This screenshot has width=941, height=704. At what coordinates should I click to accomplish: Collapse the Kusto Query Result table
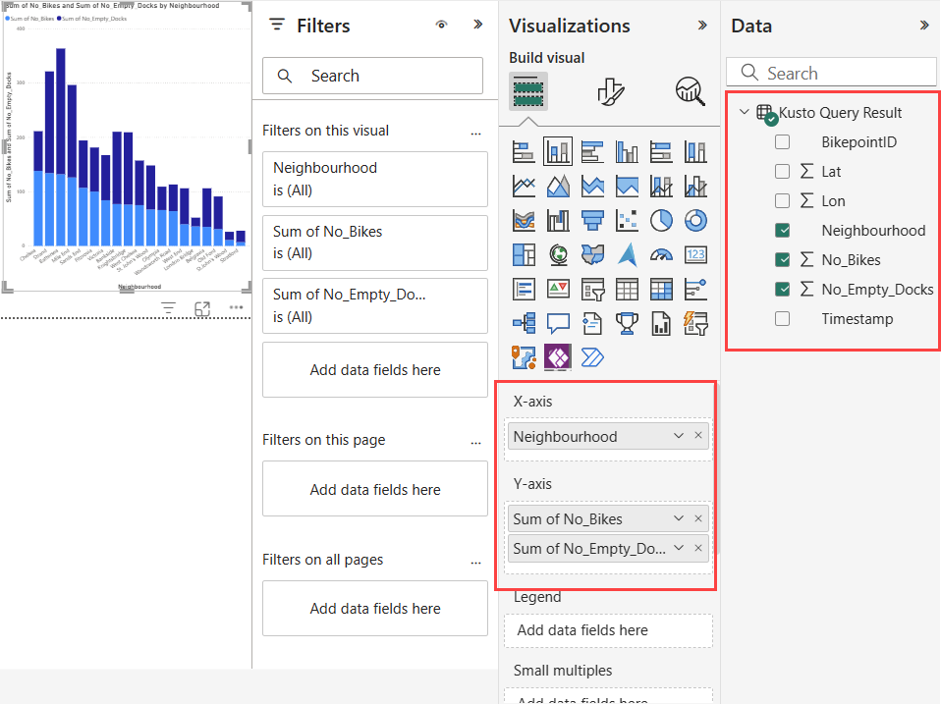tap(745, 112)
